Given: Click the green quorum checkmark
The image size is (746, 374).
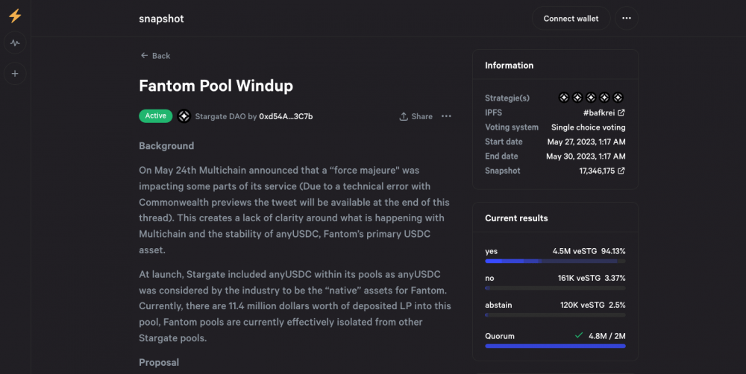Looking at the screenshot, I should 579,335.
